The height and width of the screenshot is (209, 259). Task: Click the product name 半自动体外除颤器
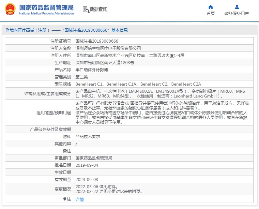click(x=92, y=70)
